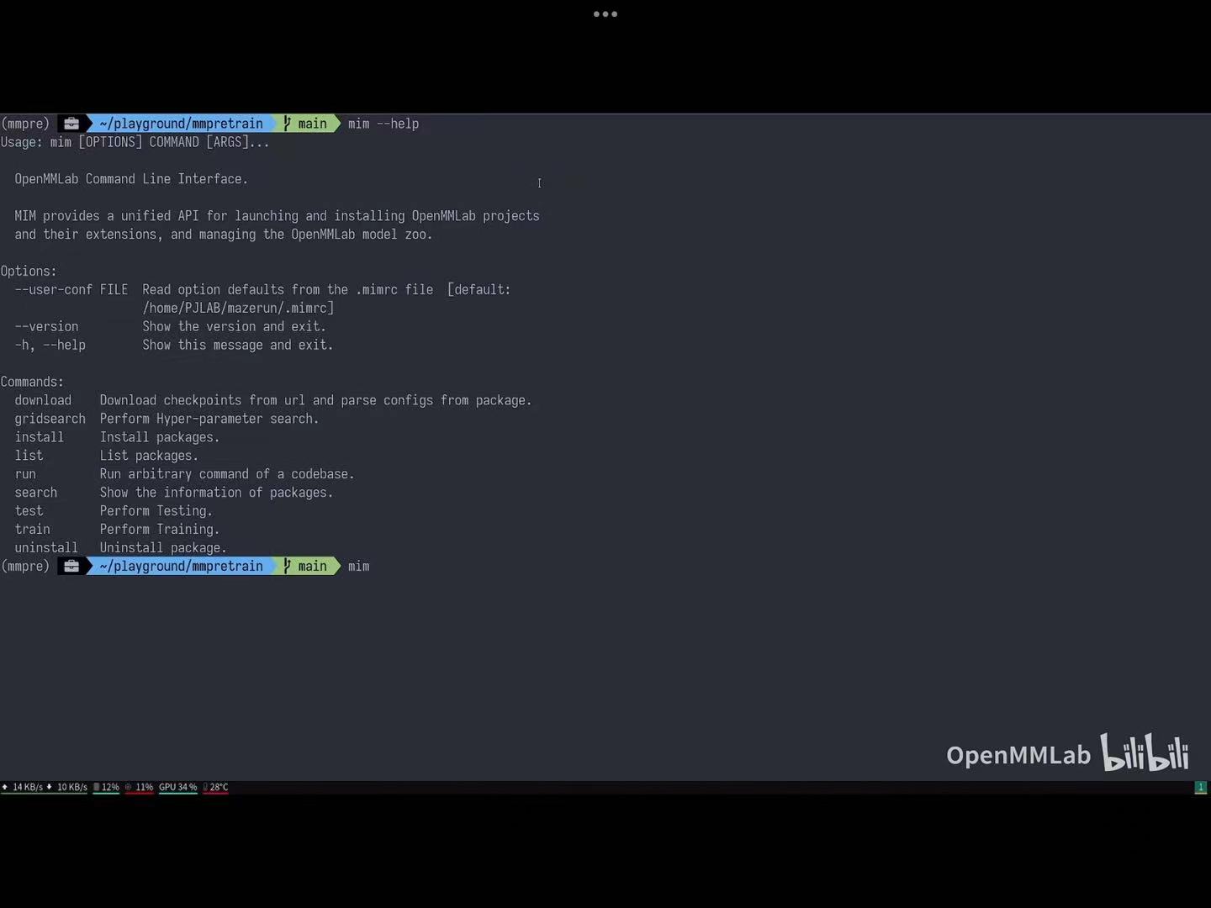Click "Show the information of packages." description
1211x908 pixels.
216,494
